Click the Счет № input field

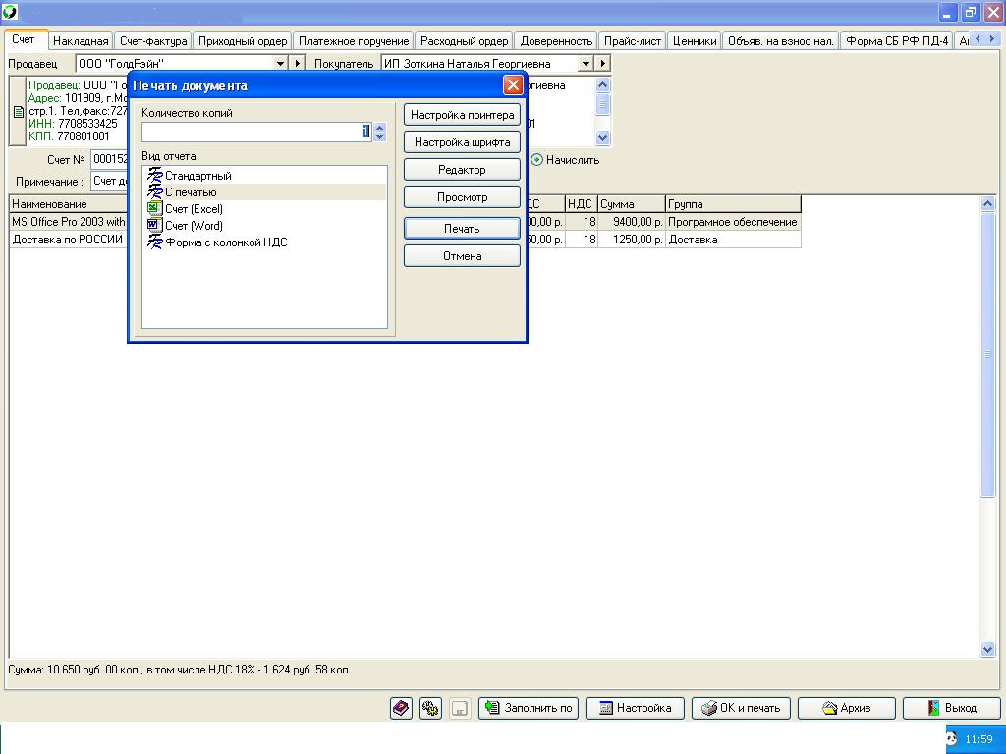click(x=110, y=160)
